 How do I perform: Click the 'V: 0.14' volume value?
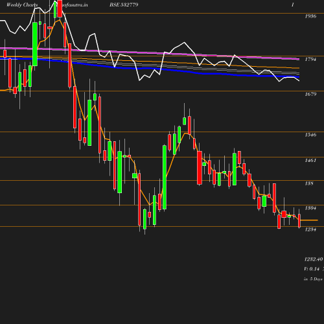click(312, 269)
